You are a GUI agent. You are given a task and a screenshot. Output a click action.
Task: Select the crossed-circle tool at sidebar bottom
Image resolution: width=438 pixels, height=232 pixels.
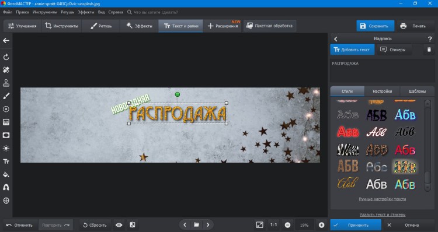6,201
